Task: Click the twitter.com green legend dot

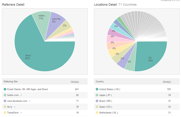Action: click(x=5, y=95)
